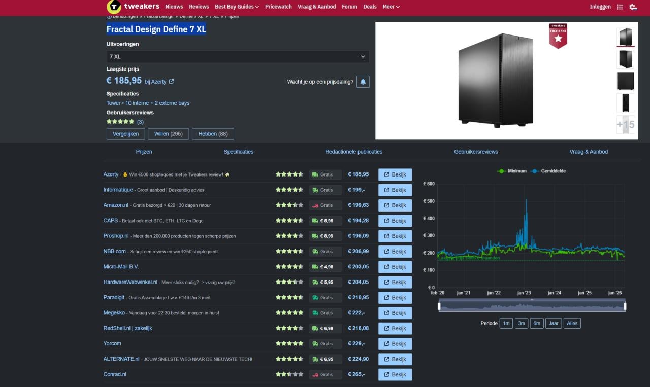The width and height of the screenshot is (650, 387).
Task: Select the 1m period for the graph
Action: 506,323
